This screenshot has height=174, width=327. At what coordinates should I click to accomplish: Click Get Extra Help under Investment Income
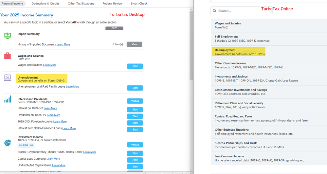pyautogui.click(x=26, y=145)
